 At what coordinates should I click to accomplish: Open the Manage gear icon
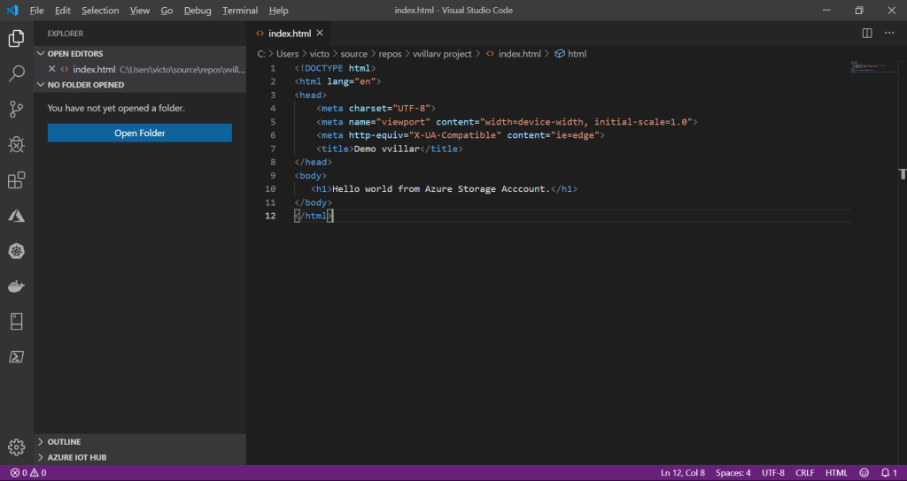click(16, 447)
